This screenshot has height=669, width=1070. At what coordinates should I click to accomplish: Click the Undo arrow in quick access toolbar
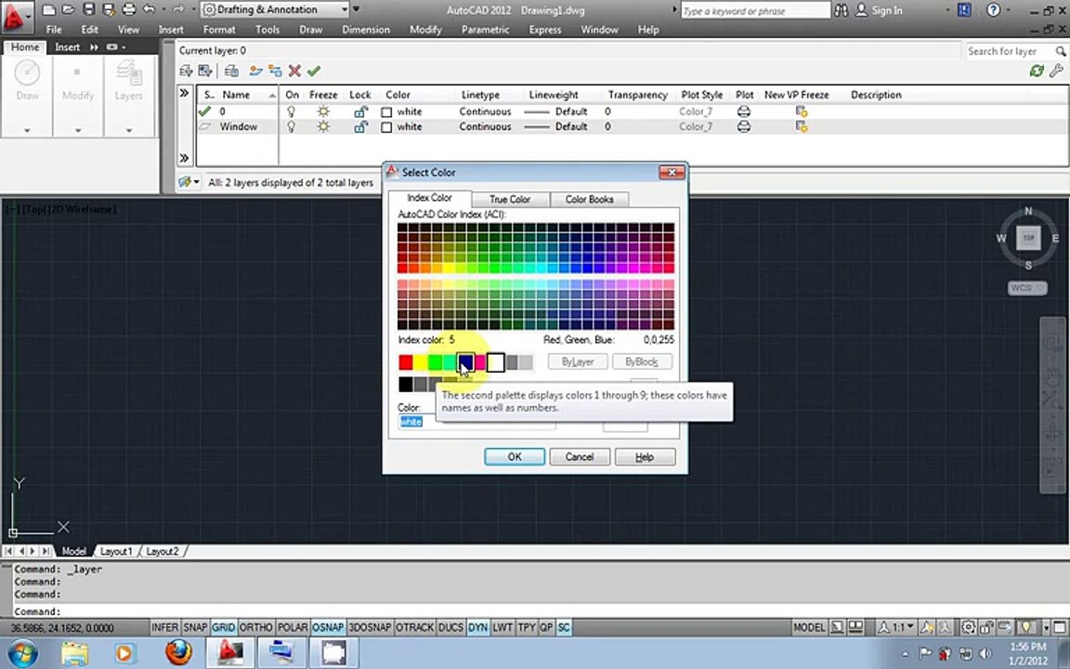point(149,9)
